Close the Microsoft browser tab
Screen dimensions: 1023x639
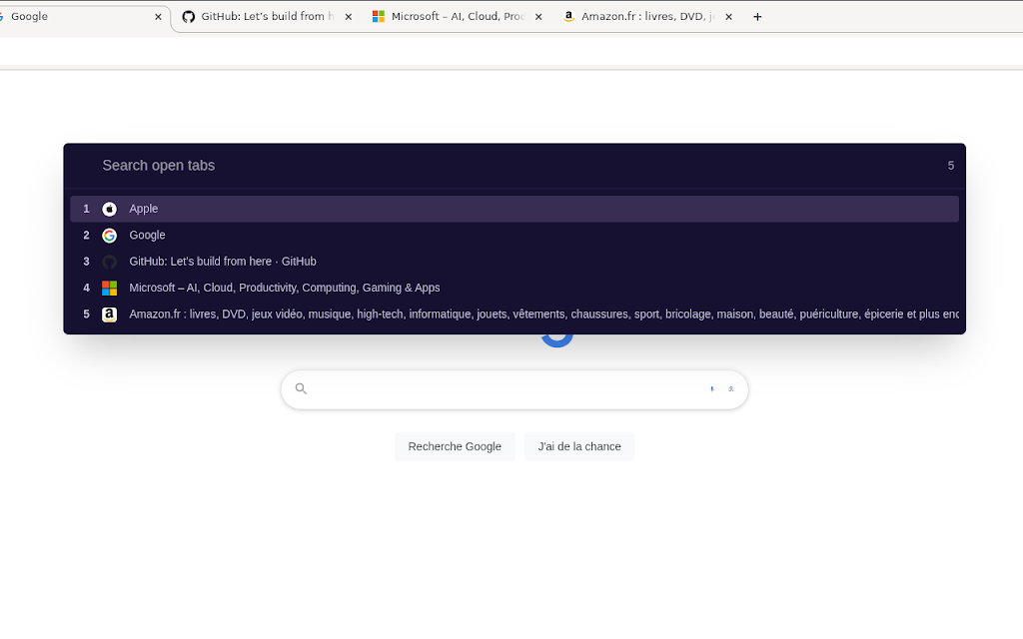click(x=538, y=17)
